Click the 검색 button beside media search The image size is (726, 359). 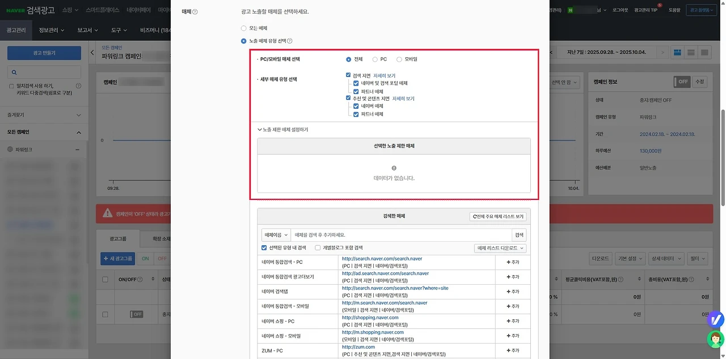pos(519,234)
